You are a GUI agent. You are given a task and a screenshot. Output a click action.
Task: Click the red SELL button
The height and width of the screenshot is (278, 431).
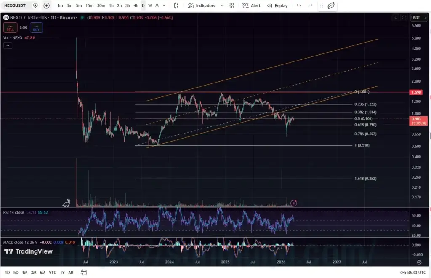click(10, 28)
